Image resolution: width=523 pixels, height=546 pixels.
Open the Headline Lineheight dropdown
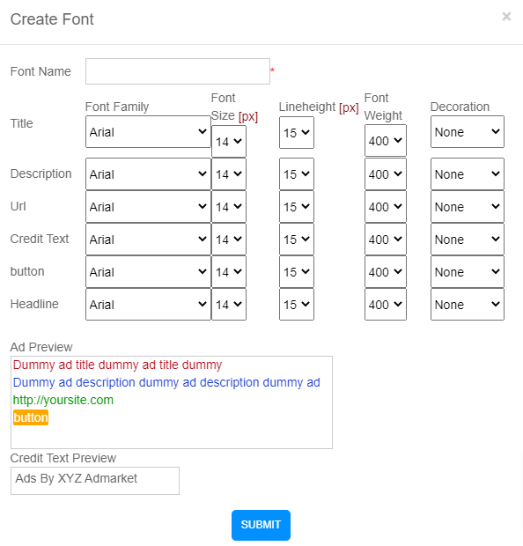[297, 305]
